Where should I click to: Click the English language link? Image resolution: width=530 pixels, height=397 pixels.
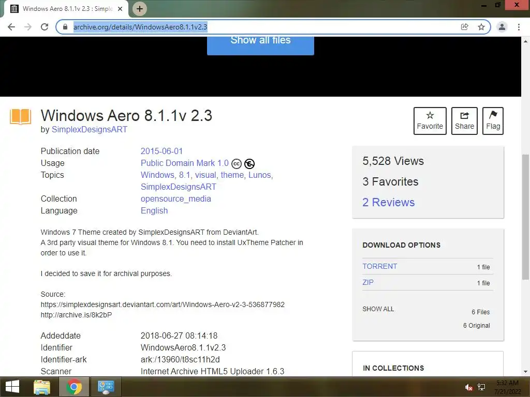[154, 211]
